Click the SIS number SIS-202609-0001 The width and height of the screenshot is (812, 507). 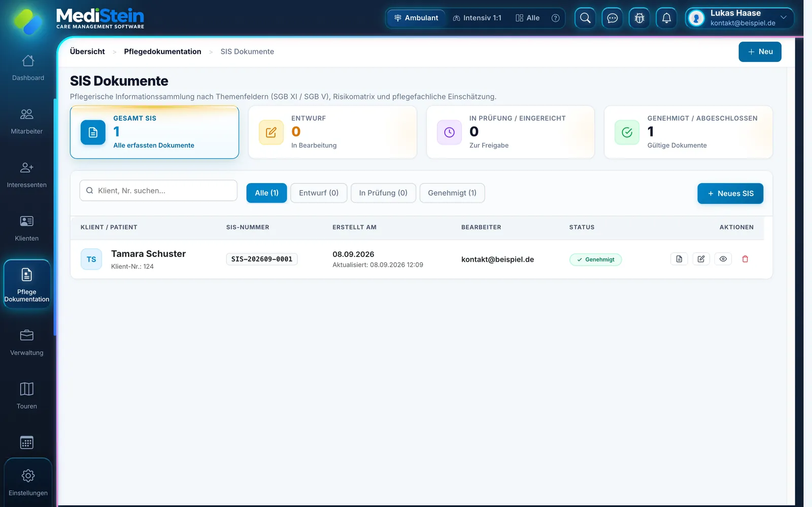262,259
